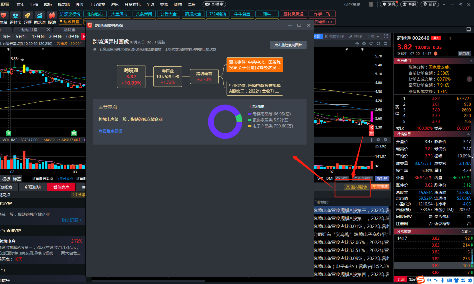Open the 指标树 button
The width and height of the screenshot is (474, 284).
tap(382, 178)
